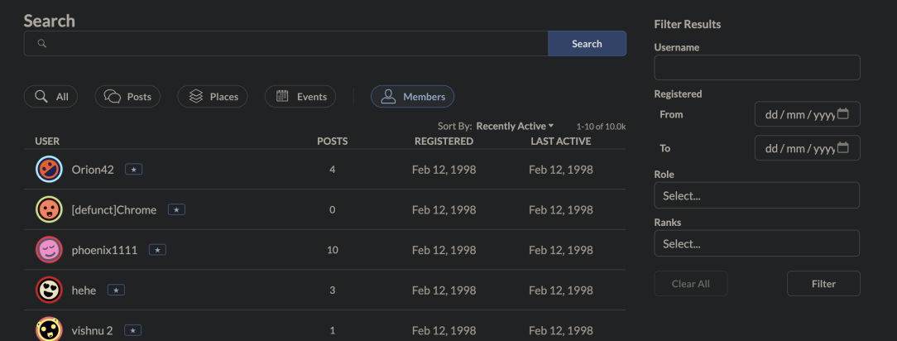Select the All filter tab

coord(50,97)
